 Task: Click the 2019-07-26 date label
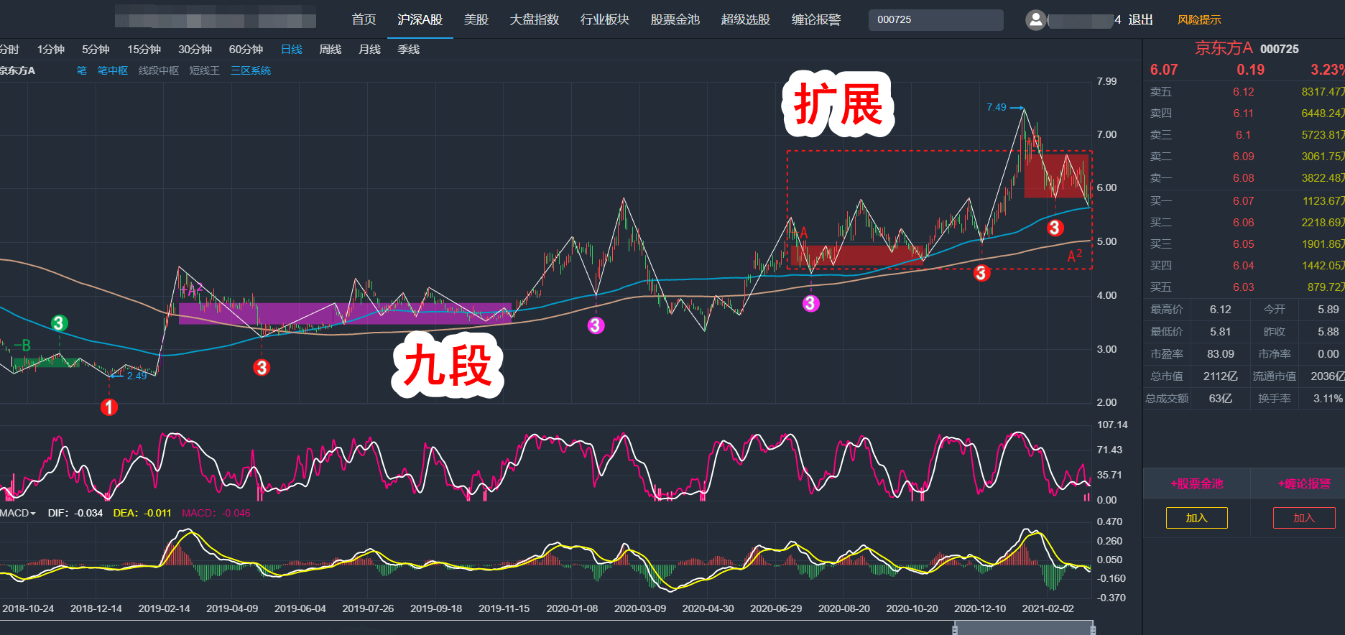368,608
